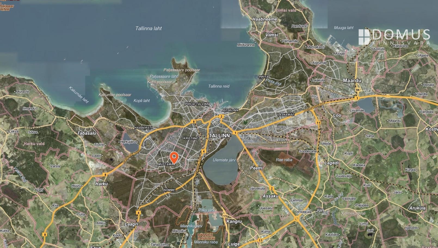Image resolution: width=438 pixels, height=248 pixels.
Task: Select the Paljassaare poolsaar peninsula label
Action: tap(182, 70)
